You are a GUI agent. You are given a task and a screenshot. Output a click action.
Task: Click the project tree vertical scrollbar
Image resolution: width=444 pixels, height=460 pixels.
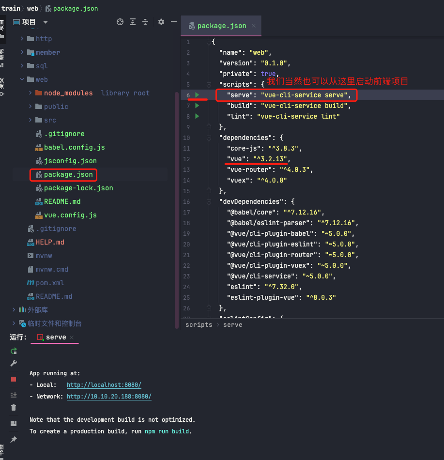tap(177, 210)
